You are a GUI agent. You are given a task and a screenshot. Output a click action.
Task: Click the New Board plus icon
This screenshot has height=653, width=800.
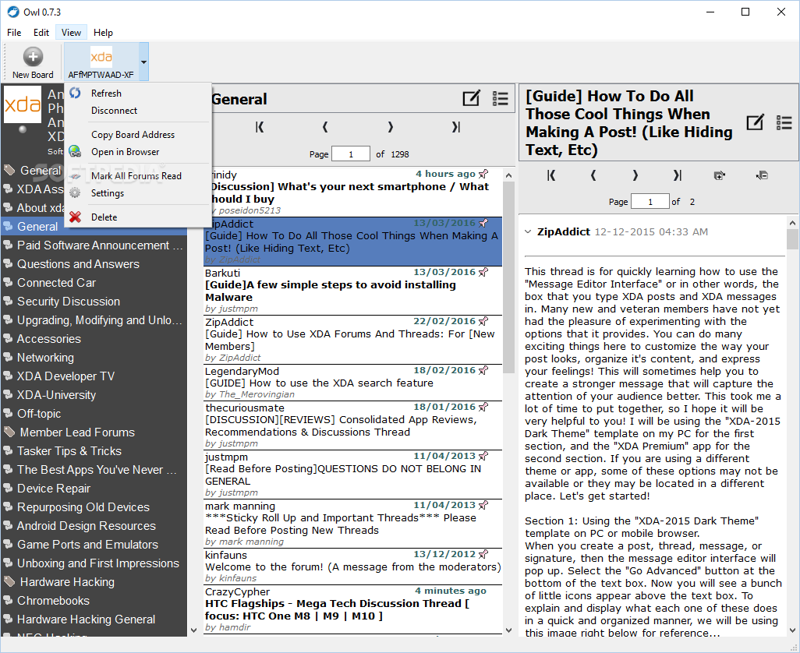coord(33,57)
